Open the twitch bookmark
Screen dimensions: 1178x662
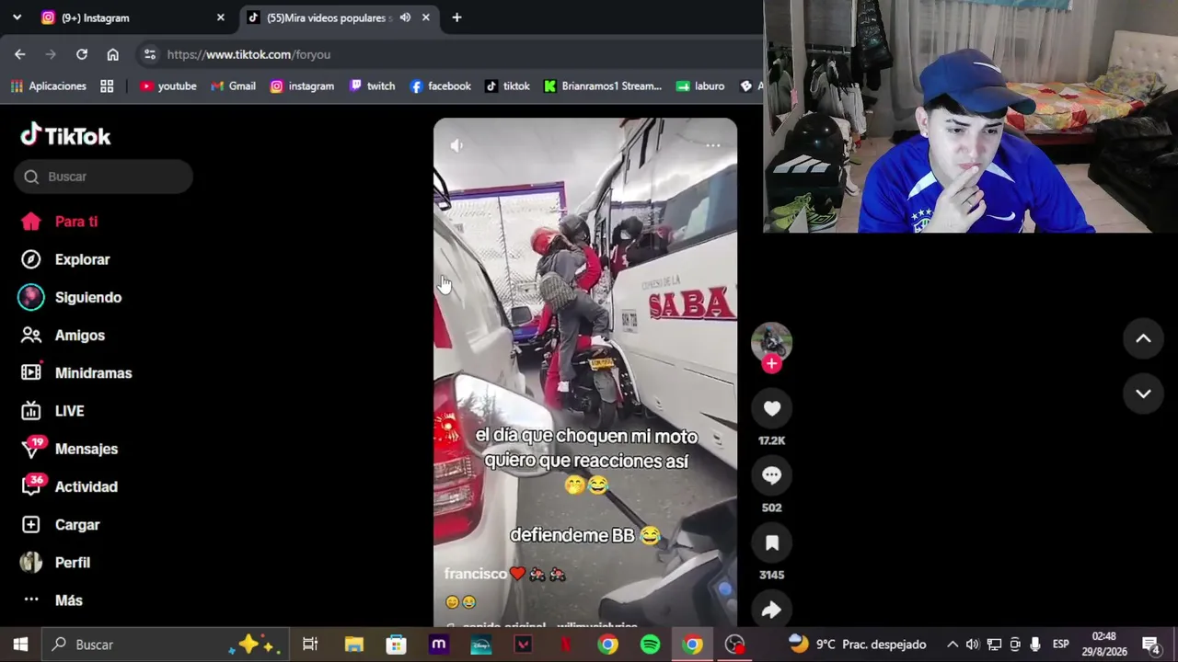point(372,86)
